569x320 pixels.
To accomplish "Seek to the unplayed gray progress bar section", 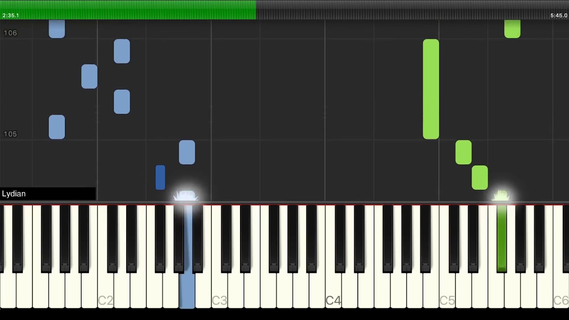I will [412, 9].
